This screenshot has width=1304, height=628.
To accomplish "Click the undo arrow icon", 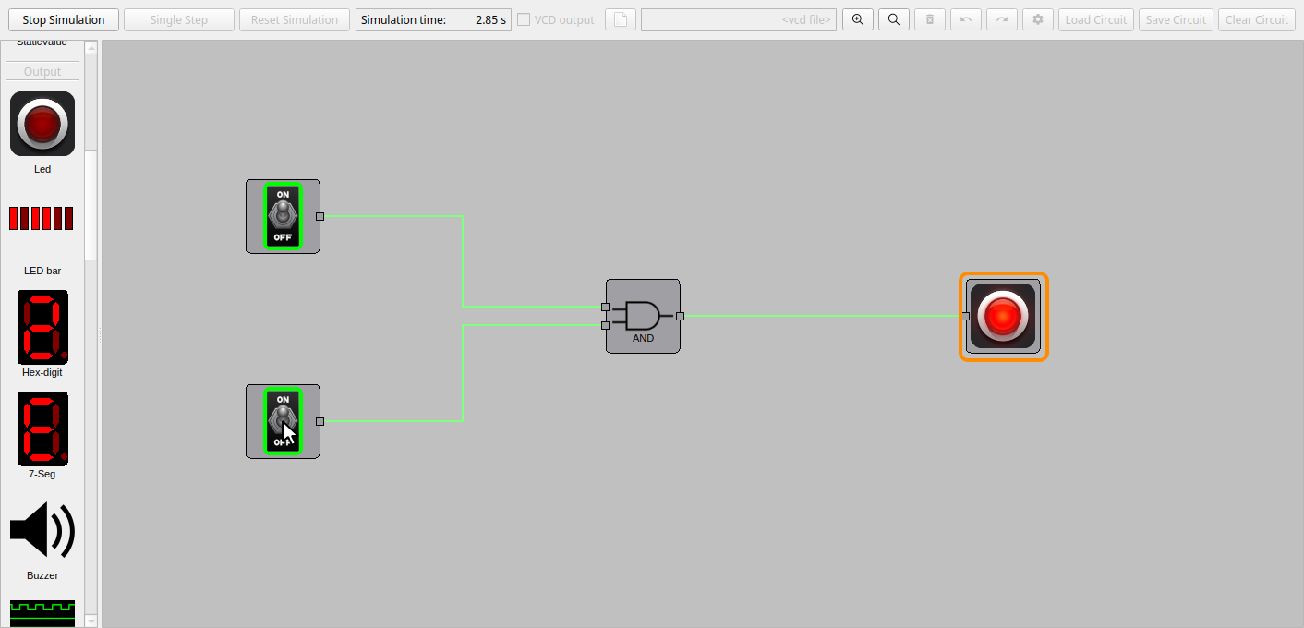I will point(966,20).
